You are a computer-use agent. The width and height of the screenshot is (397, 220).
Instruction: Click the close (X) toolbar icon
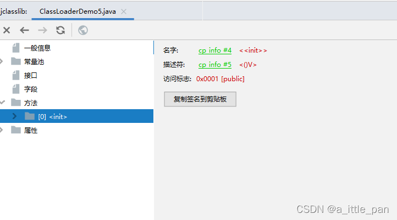[7, 30]
